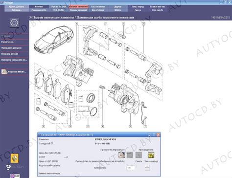Increase quantity with the plus stepper

(147, 166)
